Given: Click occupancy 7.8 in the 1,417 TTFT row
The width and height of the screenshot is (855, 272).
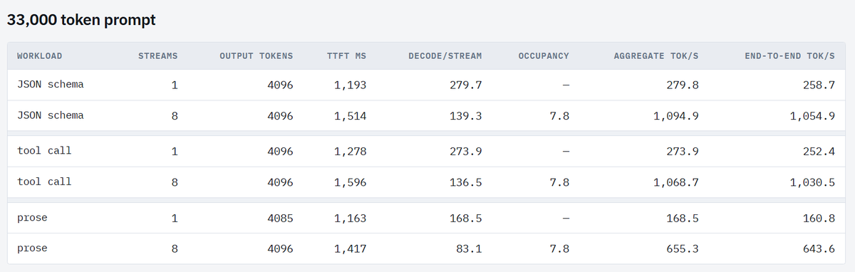Looking at the screenshot, I should [x=560, y=249].
